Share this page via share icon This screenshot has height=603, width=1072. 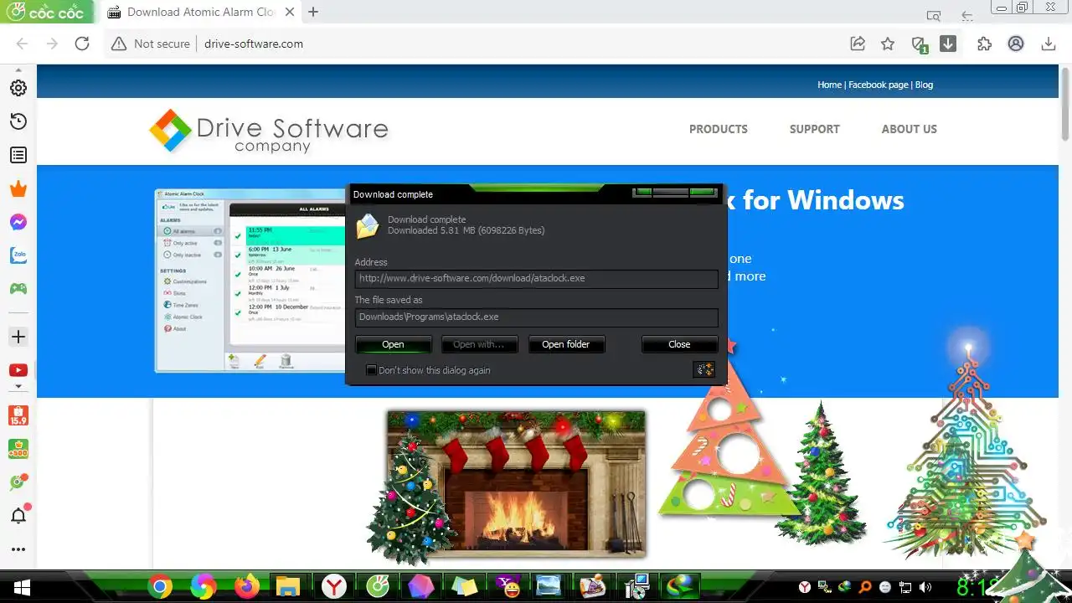pos(858,44)
